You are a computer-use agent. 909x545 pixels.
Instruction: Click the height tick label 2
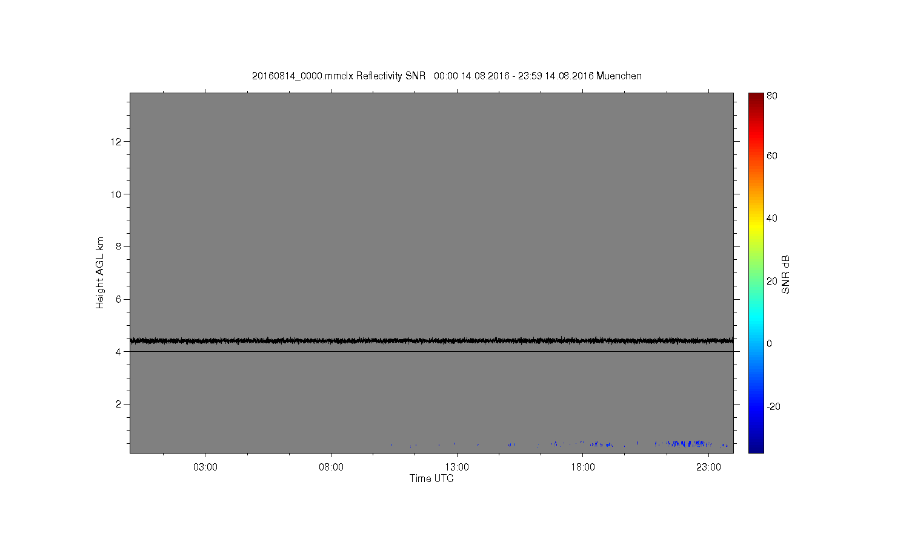click(x=119, y=404)
